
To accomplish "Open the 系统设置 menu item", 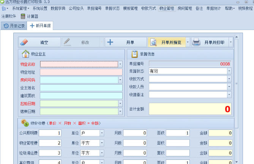I will click(x=40, y=8).
